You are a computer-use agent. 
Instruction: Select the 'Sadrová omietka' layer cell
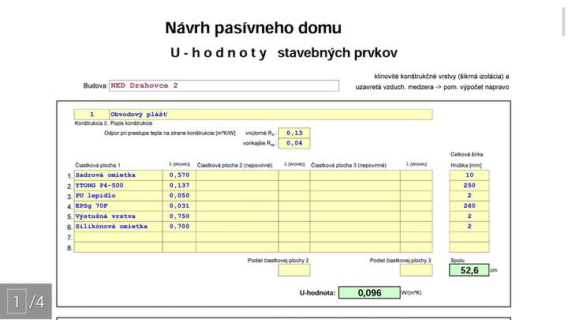coord(118,175)
